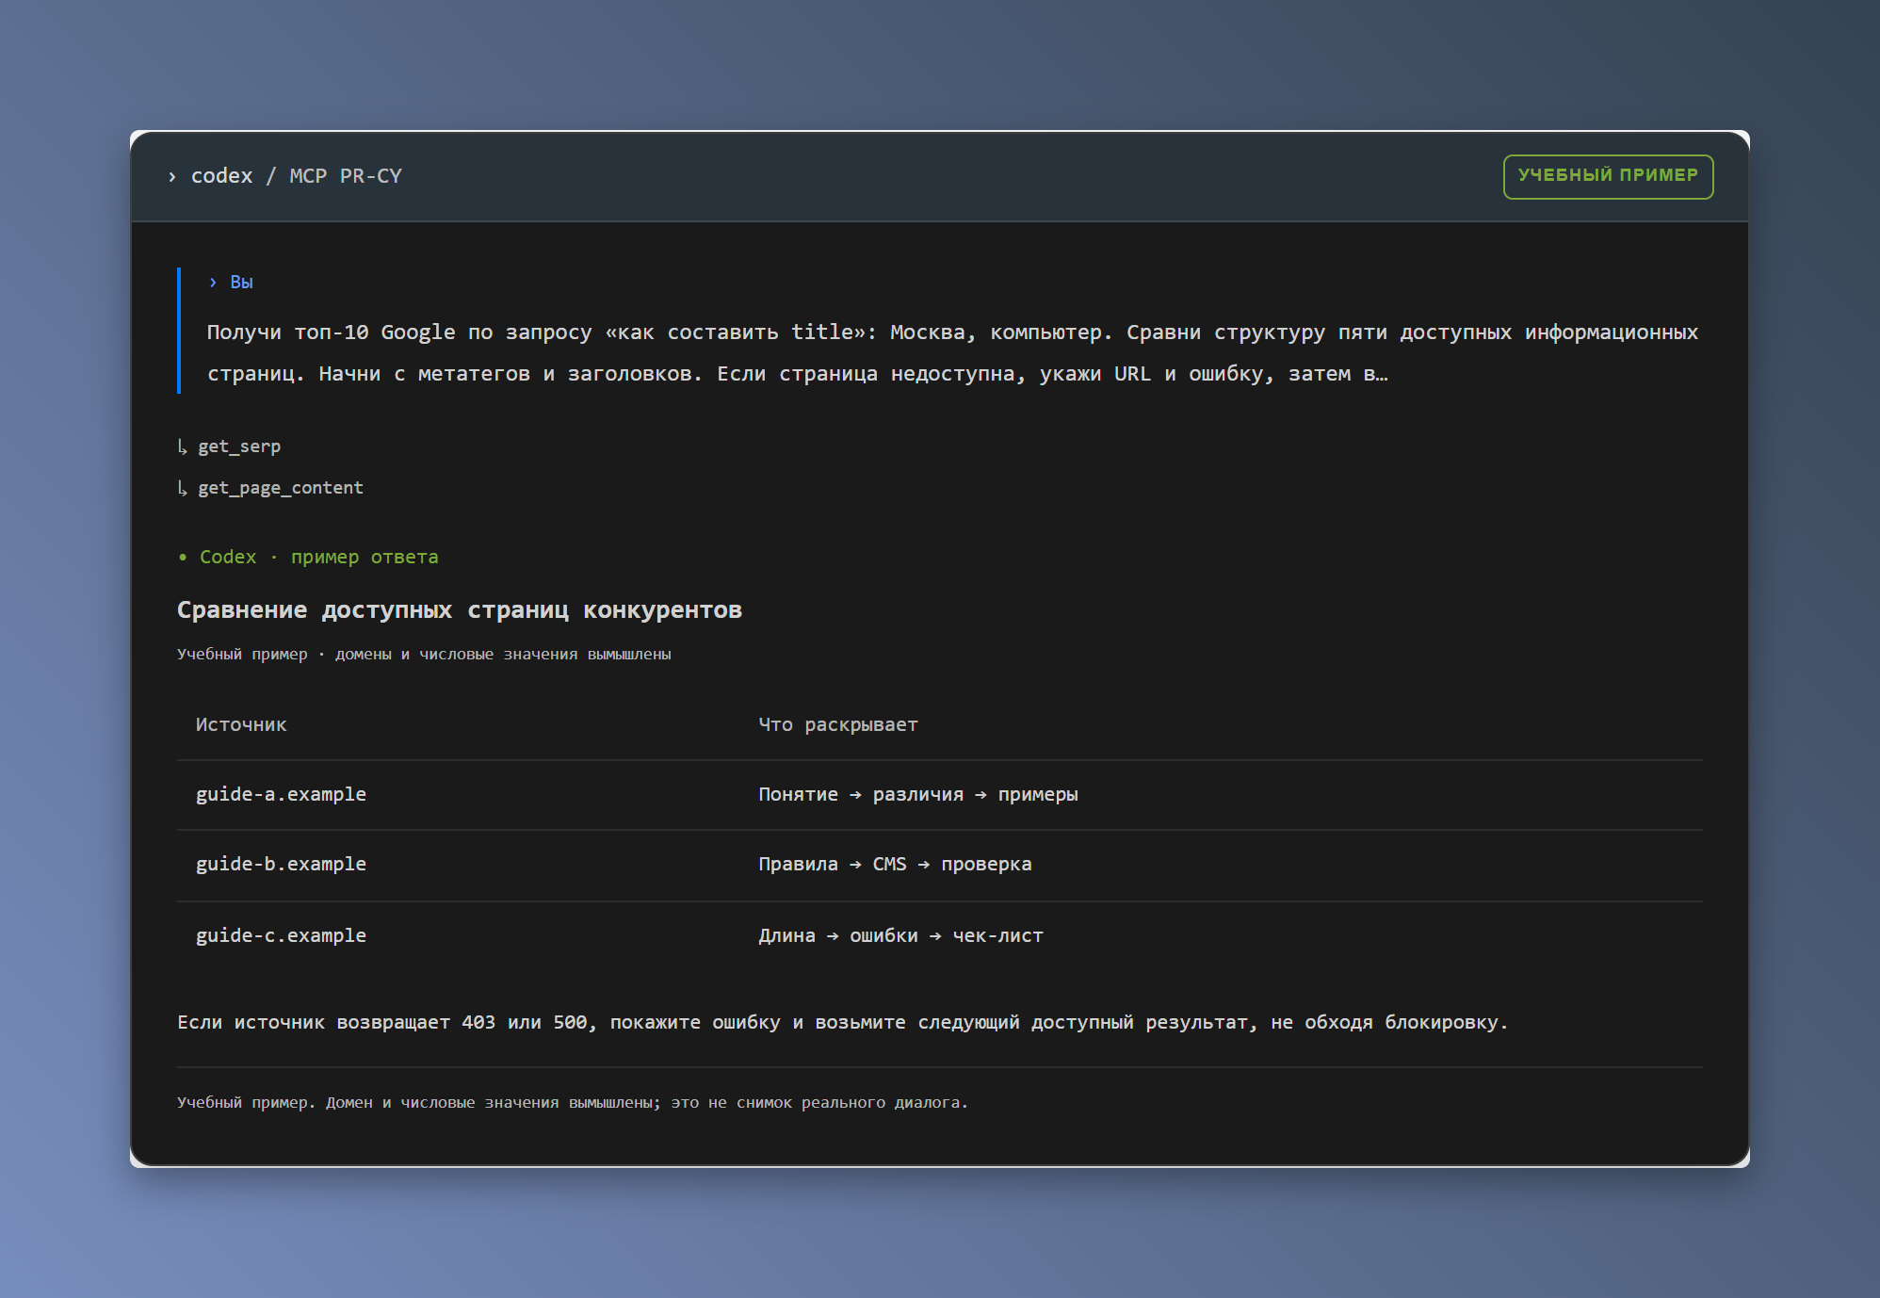The image size is (1880, 1298).
Task: Click the footer disclaimer about не снимок реального диалога
Action: tap(573, 1102)
